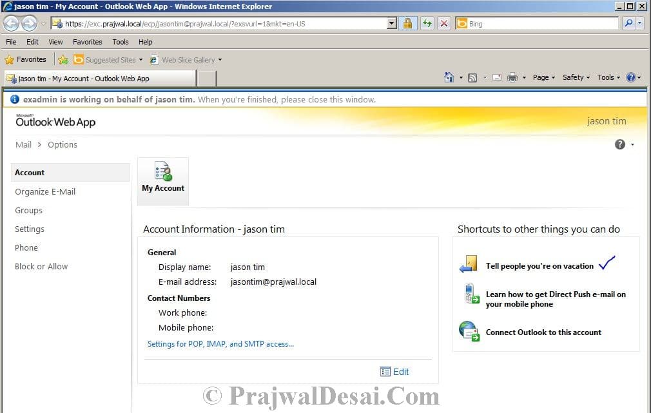Click the Options breadcrumb link

63,144
